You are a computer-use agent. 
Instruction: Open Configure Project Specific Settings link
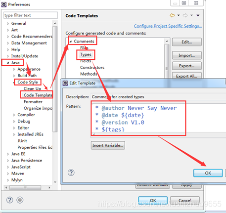[168, 26]
